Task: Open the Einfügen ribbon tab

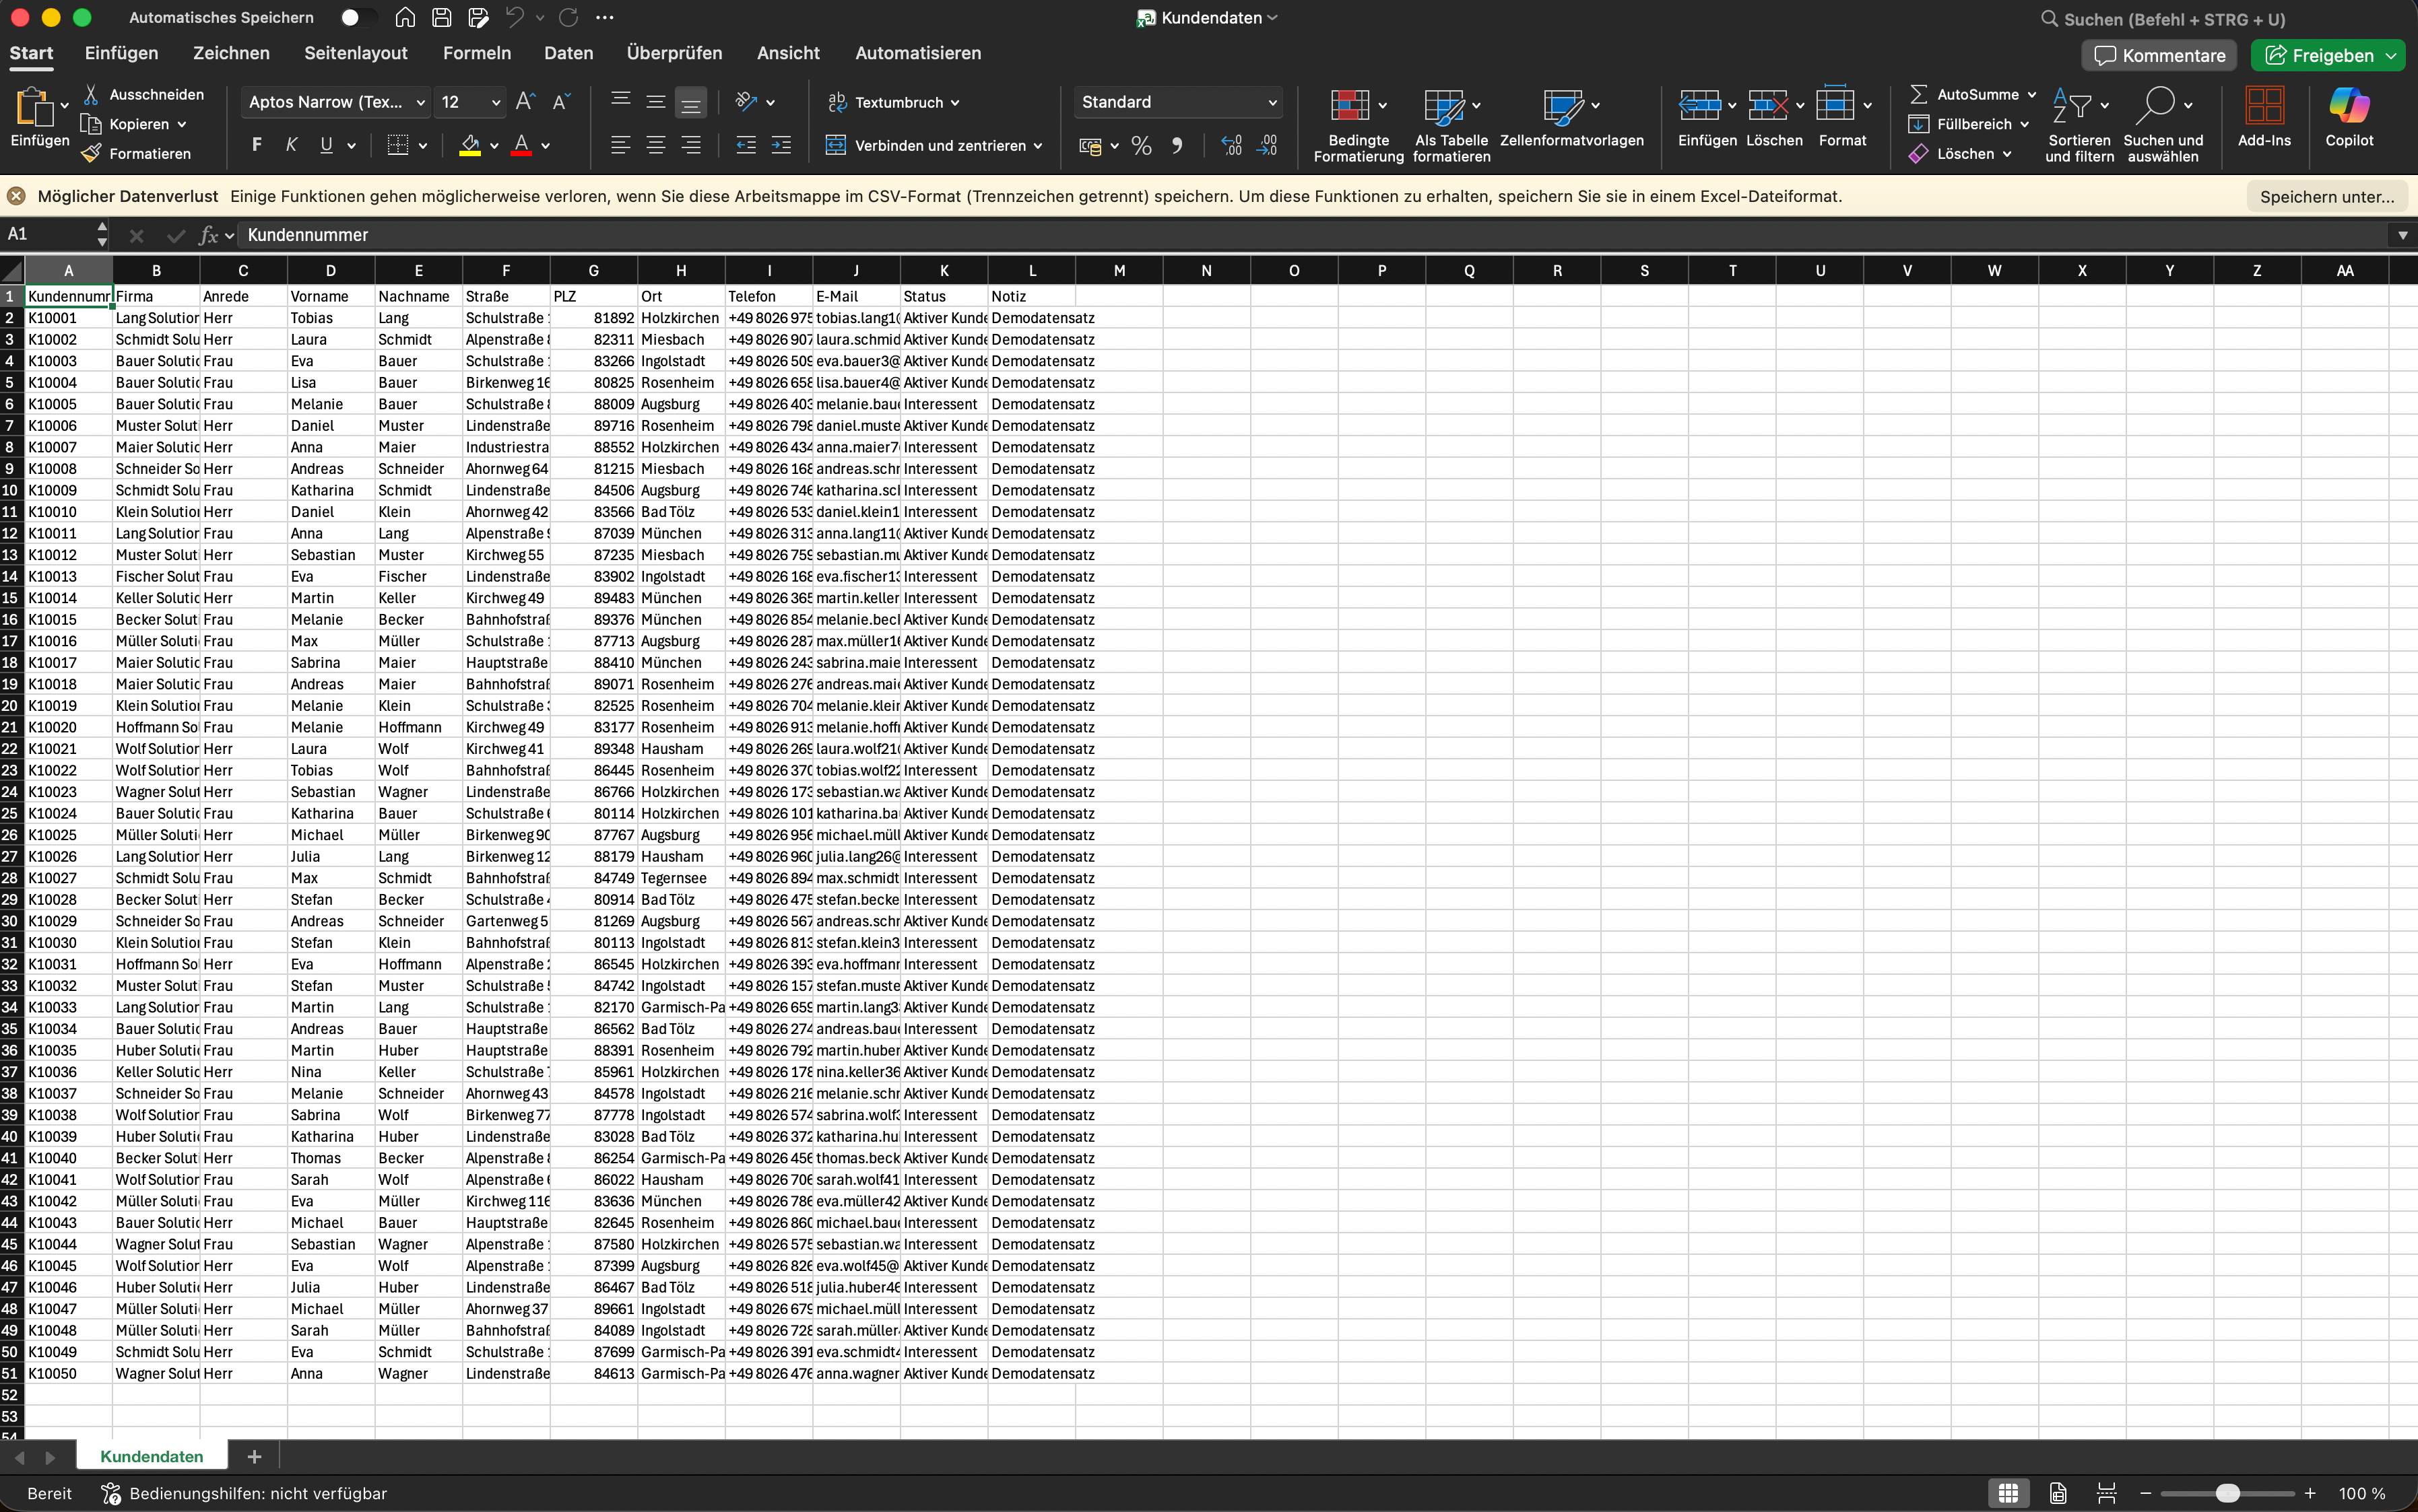Action: pos(121,53)
